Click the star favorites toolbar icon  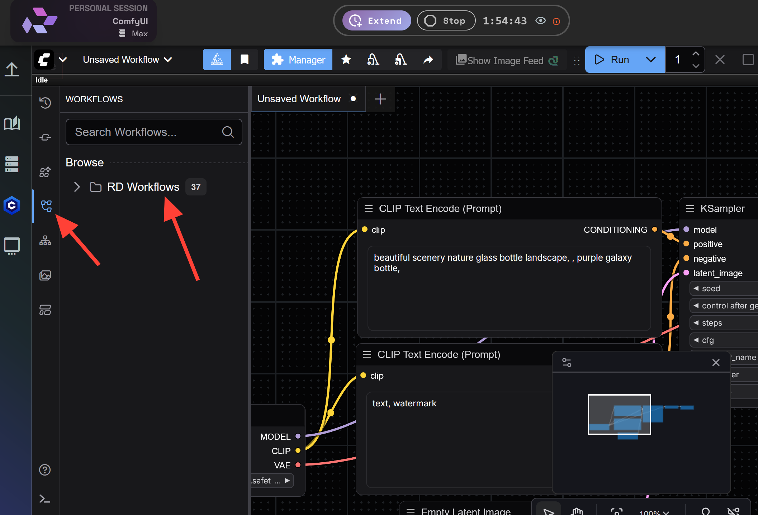pyautogui.click(x=346, y=60)
